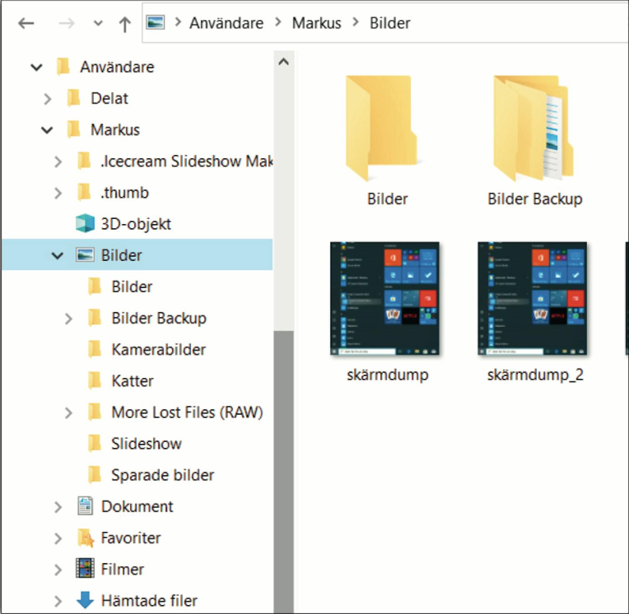Select the Delat label in the tree

point(109,98)
